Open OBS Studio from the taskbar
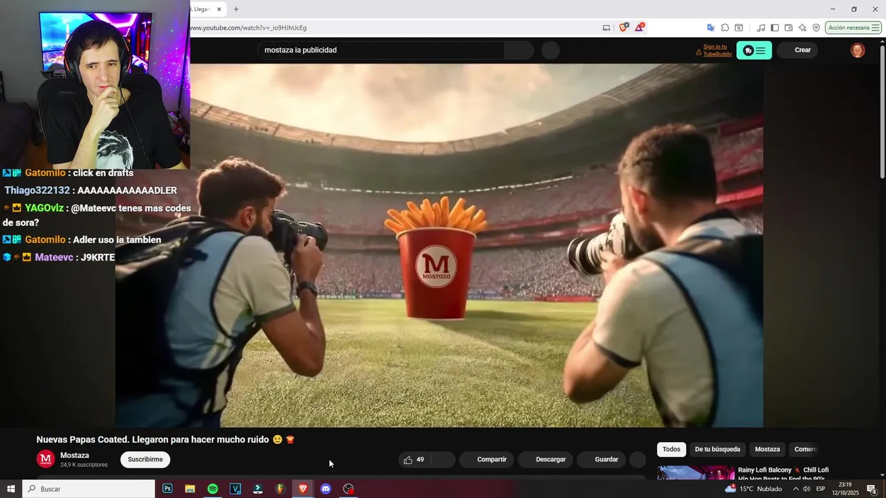Image resolution: width=886 pixels, height=498 pixels. pyautogui.click(x=348, y=489)
